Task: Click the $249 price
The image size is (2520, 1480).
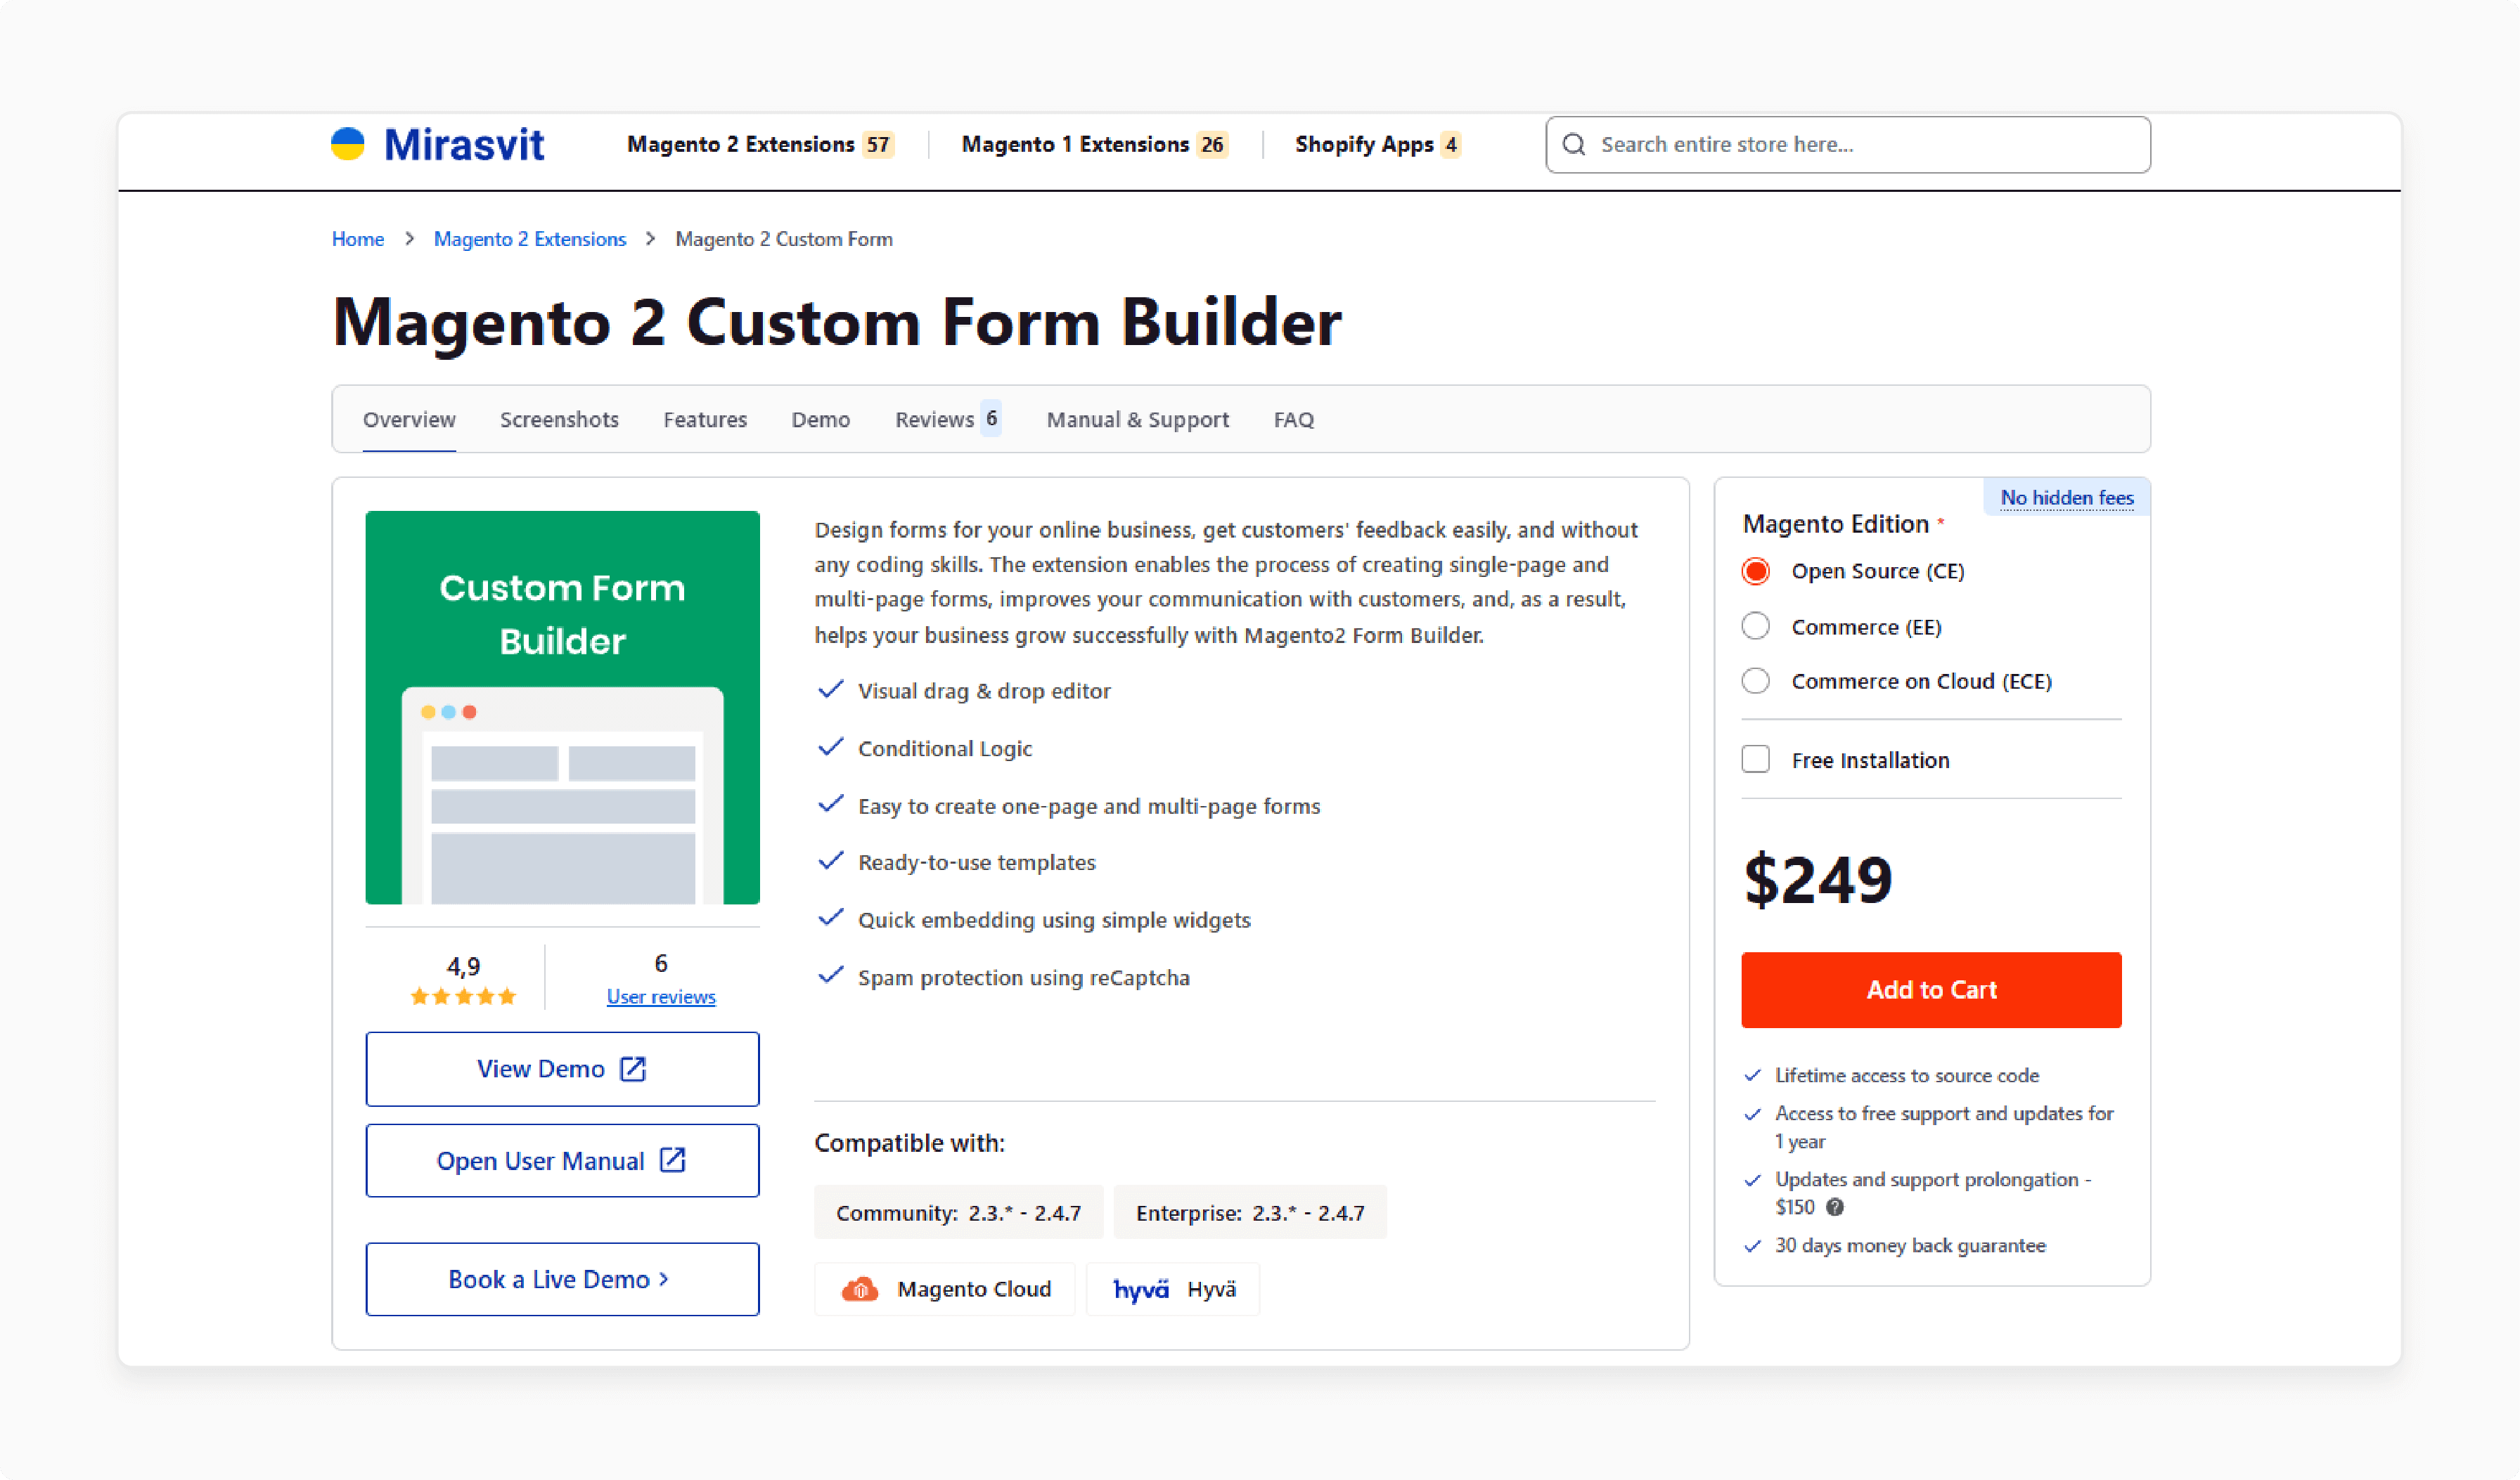Action: point(1818,879)
